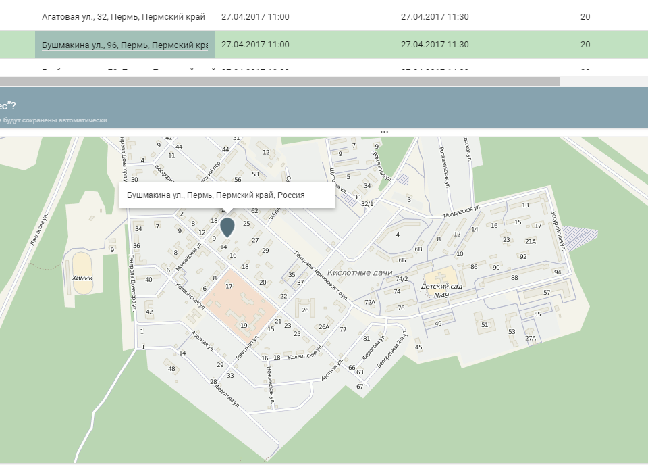This screenshot has height=465, width=648.
Task: Click building 72А on the map
Action: [370, 302]
